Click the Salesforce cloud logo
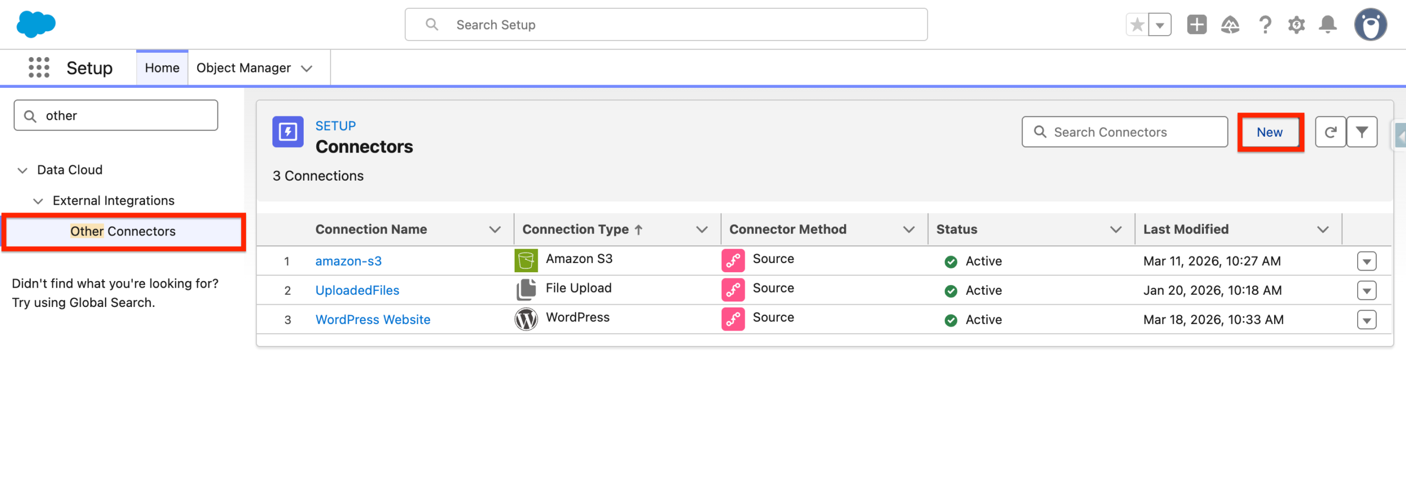Viewport: 1406px width, 487px height. pyautogui.click(x=36, y=25)
